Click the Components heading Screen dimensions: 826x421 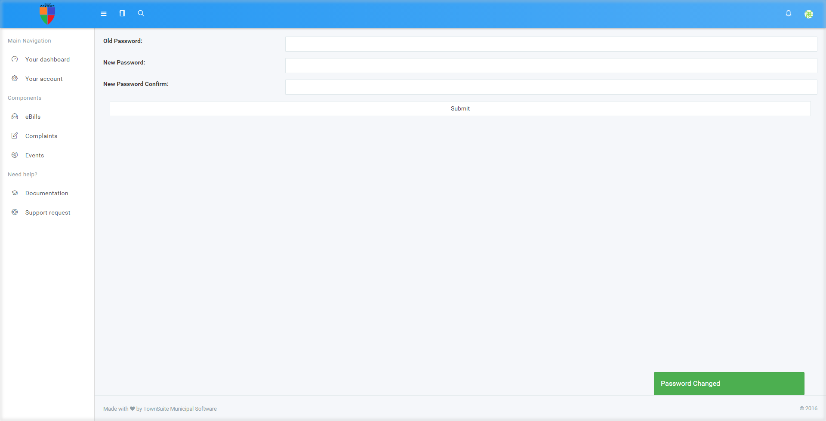[25, 98]
